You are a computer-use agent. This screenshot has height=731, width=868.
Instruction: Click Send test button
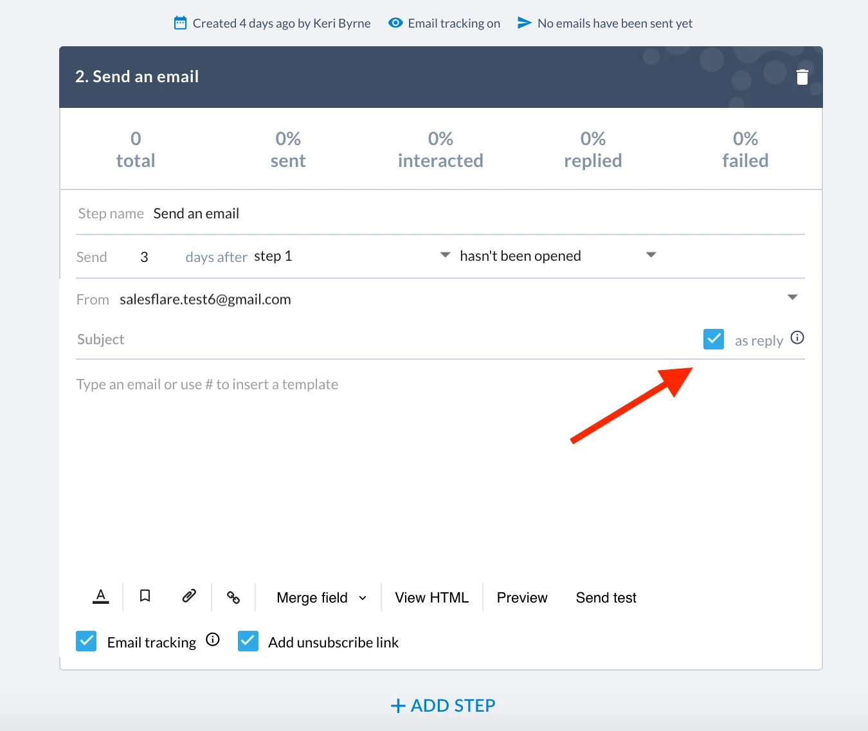[x=606, y=598]
